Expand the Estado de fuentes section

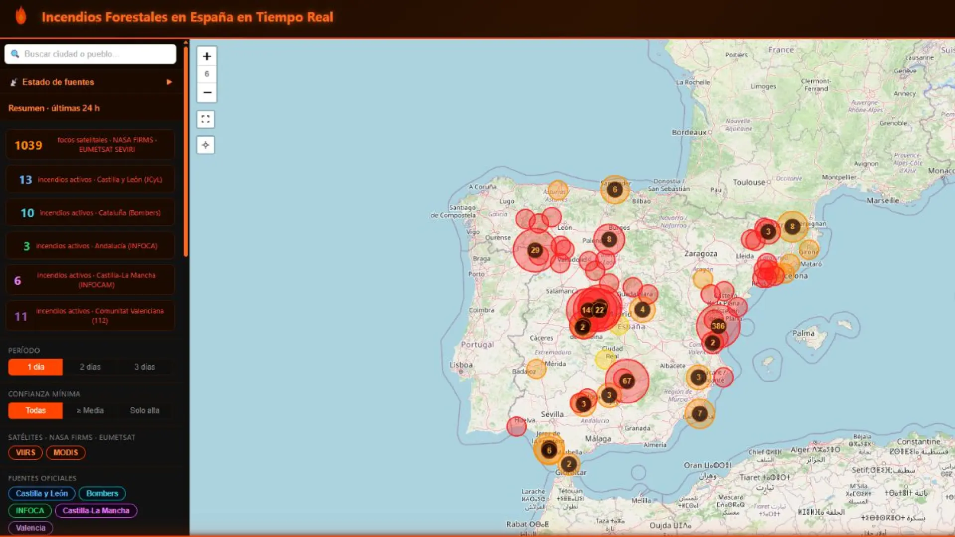click(90, 82)
